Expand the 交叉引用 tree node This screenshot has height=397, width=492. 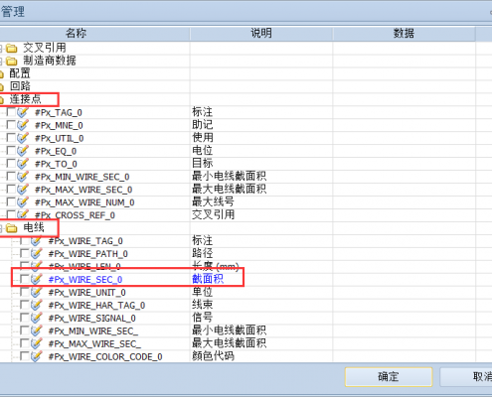tap(1, 49)
